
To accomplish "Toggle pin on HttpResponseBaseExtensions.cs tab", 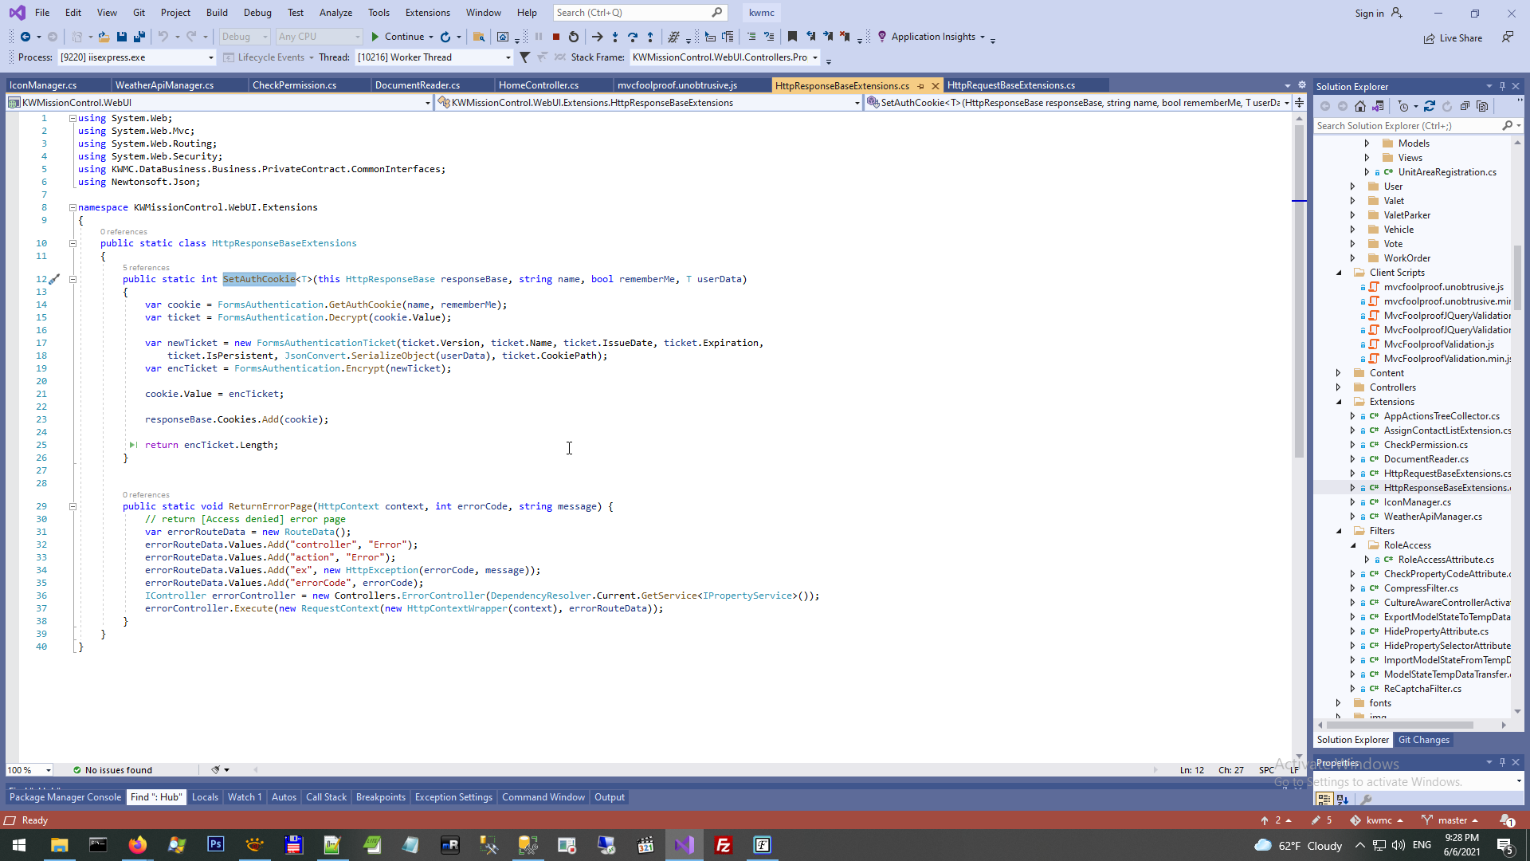I will [921, 85].
